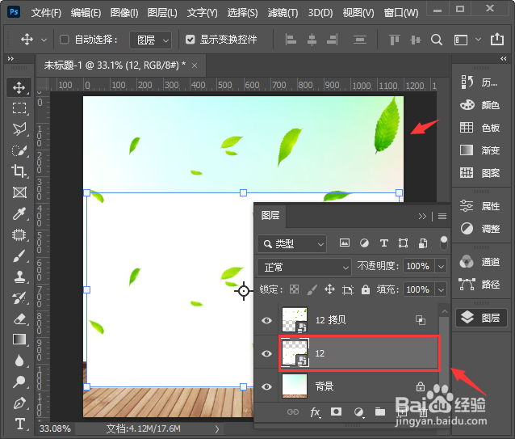Image resolution: width=515 pixels, height=439 pixels.
Task: Select the Type tool in the toolbox
Action: click(x=19, y=424)
